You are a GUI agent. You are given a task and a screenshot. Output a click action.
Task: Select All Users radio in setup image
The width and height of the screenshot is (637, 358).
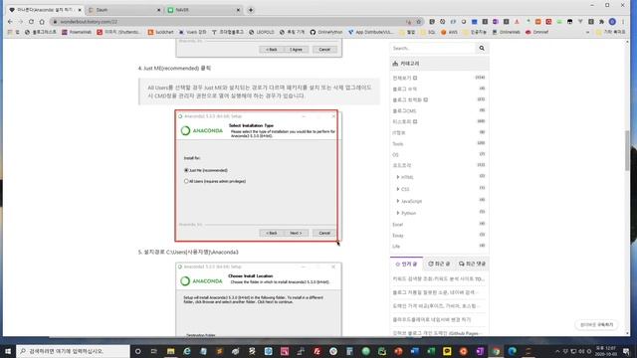point(186,181)
